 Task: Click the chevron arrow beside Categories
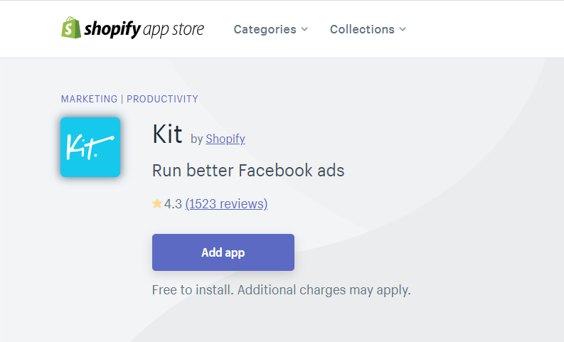click(304, 29)
